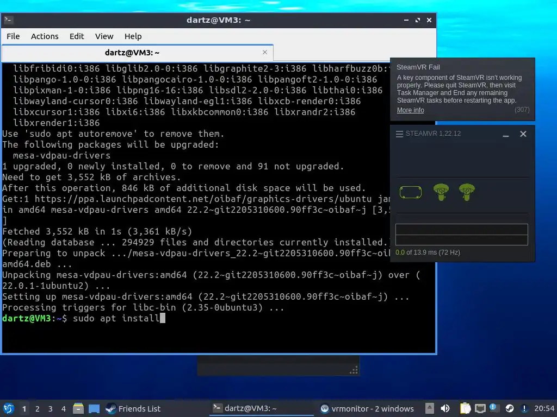Click the headset status icon in SteamVR
This screenshot has width=557, height=417.
pyautogui.click(x=411, y=192)
